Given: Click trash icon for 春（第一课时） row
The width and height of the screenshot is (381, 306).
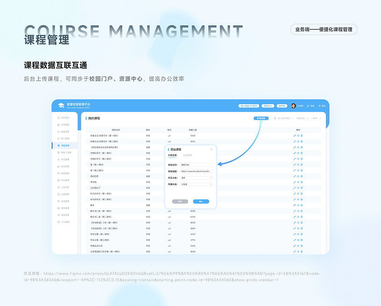Looking at the screenshot, I should click(x=302, y=165).
